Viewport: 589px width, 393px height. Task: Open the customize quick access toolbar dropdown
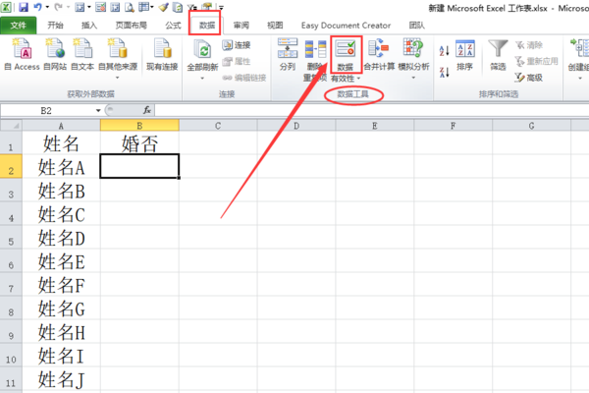tap(221, 8)
